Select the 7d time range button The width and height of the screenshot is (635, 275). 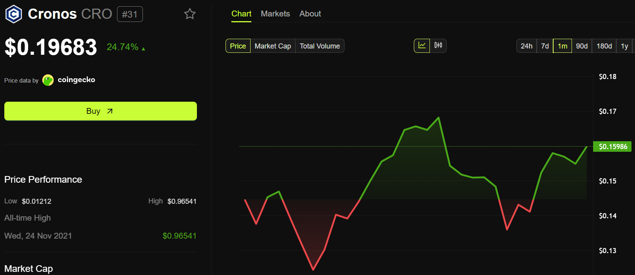pyautogui.click(x=545, y=46)
